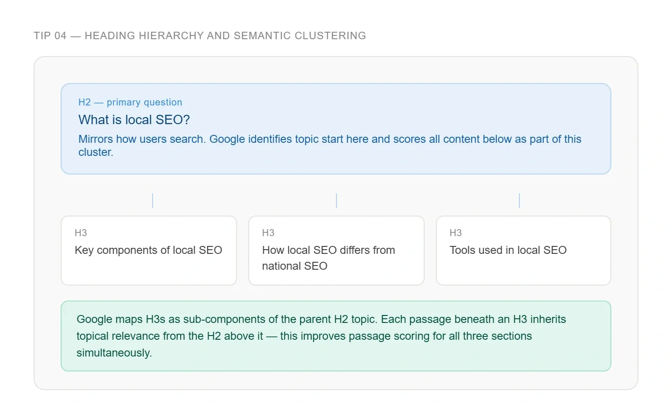Click the middle connector line above the differs card
The width and height of the screenshot is (672, 420).
click(336, 201)
